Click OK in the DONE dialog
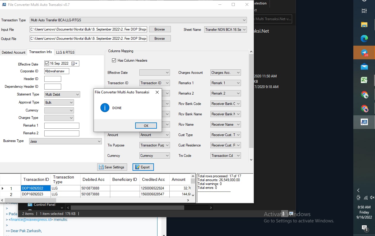The image size is (375, 236). pos(146,126)
